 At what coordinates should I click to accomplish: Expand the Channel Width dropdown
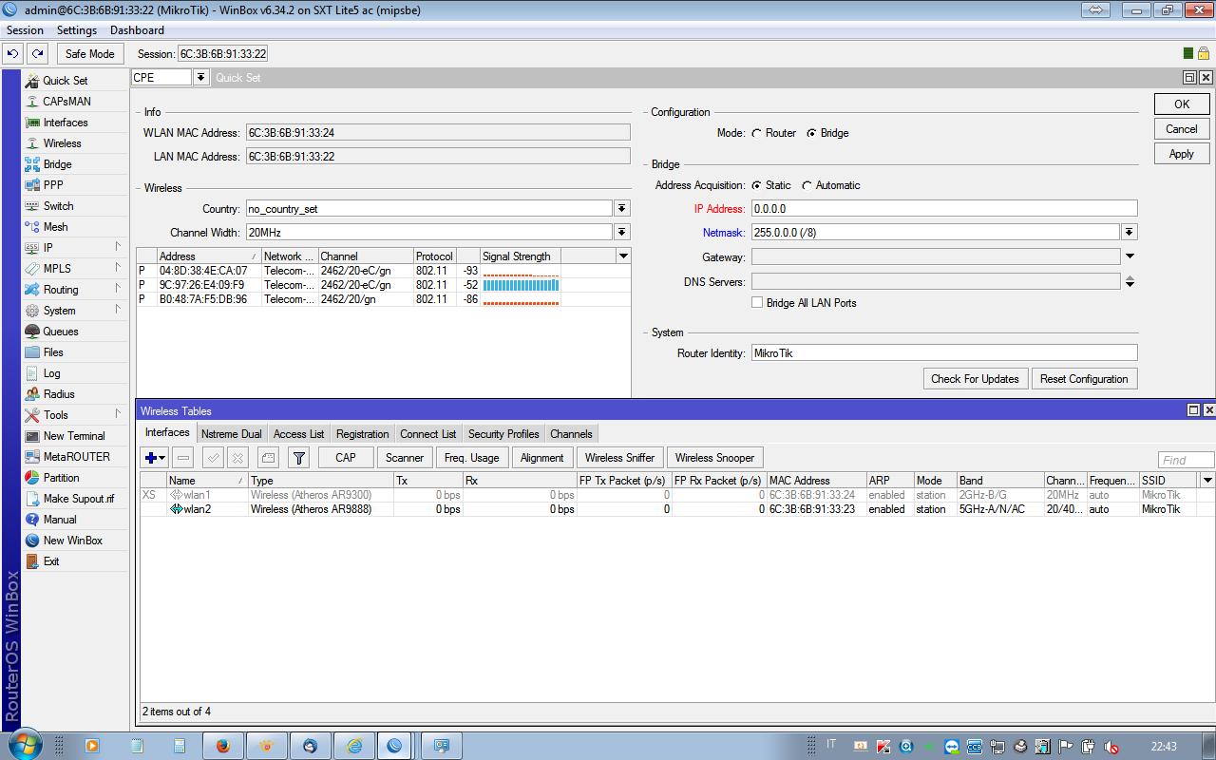coord(622,232)
